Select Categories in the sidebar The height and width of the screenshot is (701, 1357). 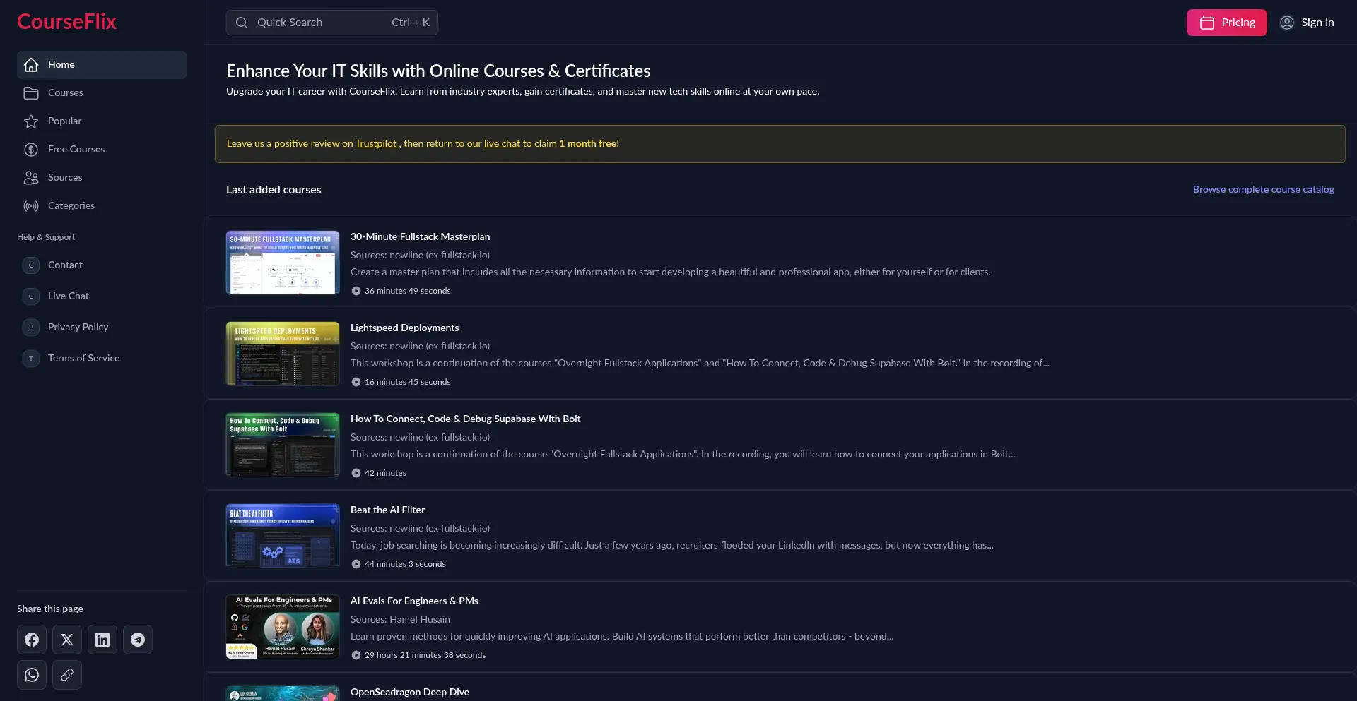(71, 206)
